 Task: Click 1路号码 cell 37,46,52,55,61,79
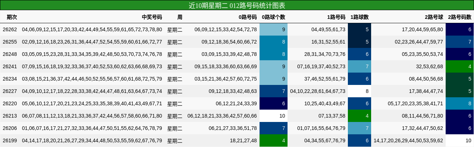point(325,79)
